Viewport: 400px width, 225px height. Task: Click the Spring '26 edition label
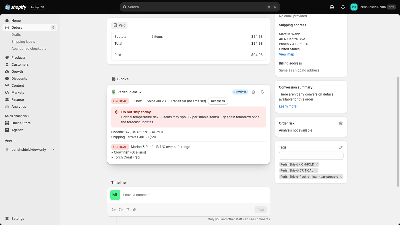[37, 7]
